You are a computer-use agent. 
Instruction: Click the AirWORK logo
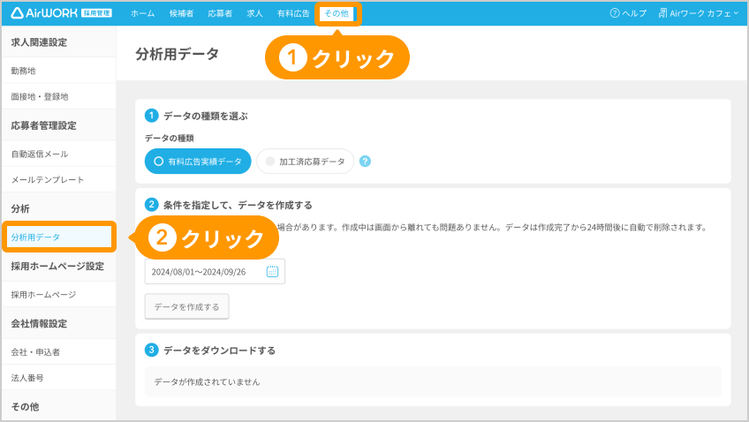pos(61,13)
